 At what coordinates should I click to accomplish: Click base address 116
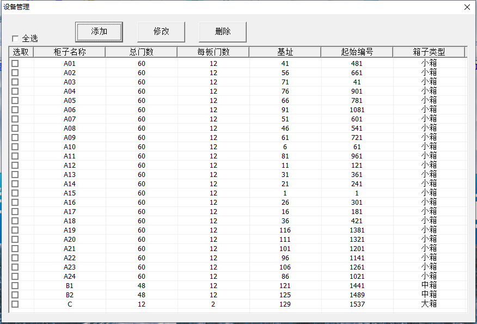click(285, 230)
